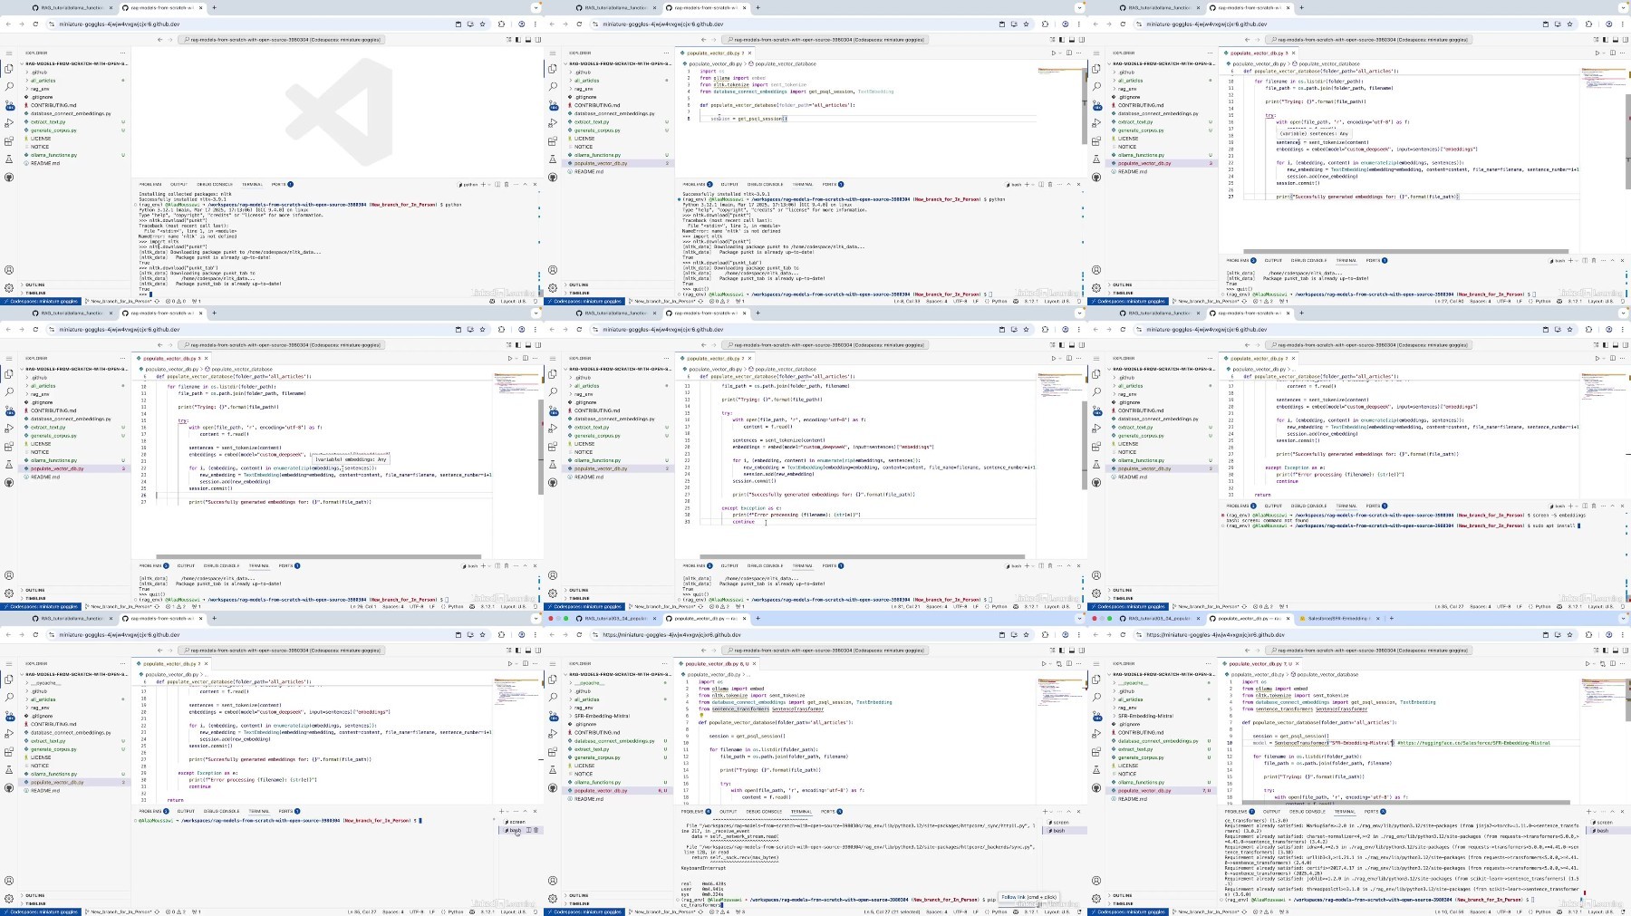Add a new terminal in the window with the Salesforce tab
Screen dimensions: 1631x916
(x=1588, y=811)
